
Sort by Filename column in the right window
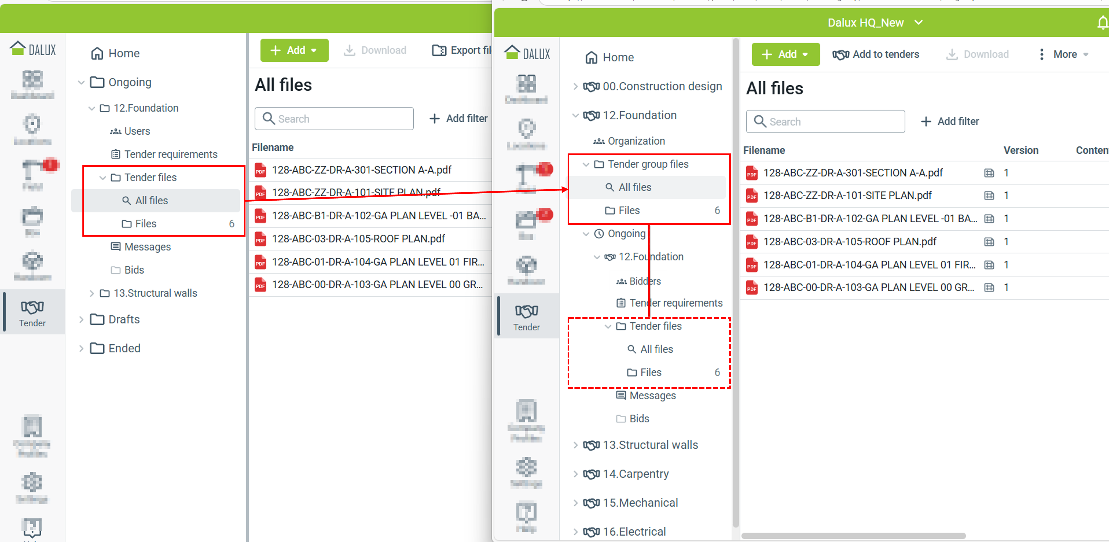764,150
